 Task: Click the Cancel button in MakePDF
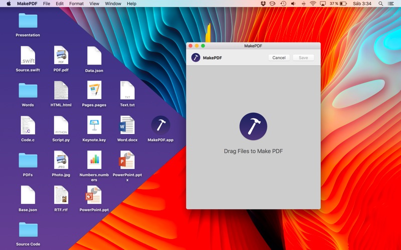point(279,57)
